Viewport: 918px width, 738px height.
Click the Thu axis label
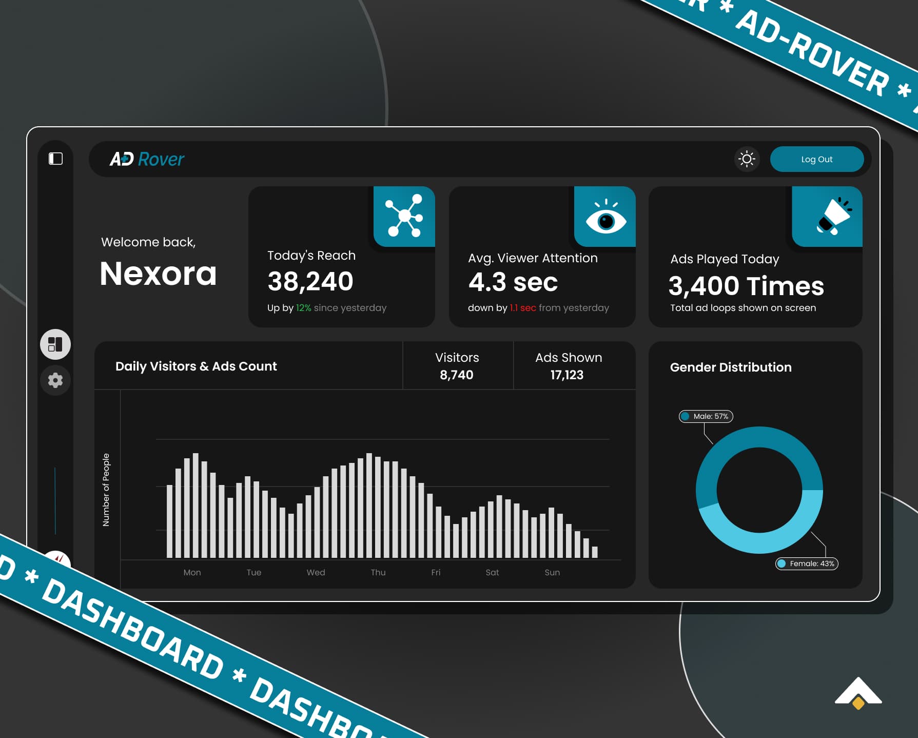[x=378, y=572]
